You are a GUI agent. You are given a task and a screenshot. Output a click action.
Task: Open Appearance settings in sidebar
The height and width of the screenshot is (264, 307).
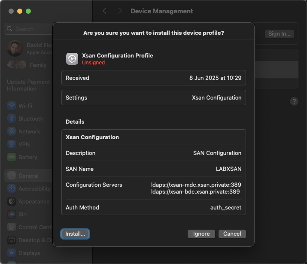pyautogui.click(x=29, y=202)
